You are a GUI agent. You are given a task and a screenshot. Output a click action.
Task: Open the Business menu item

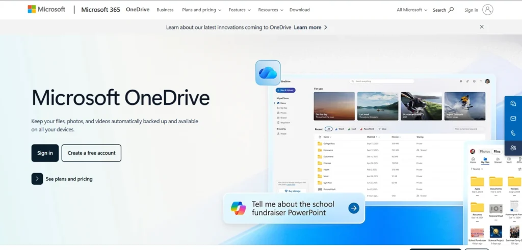coord(165,10)
